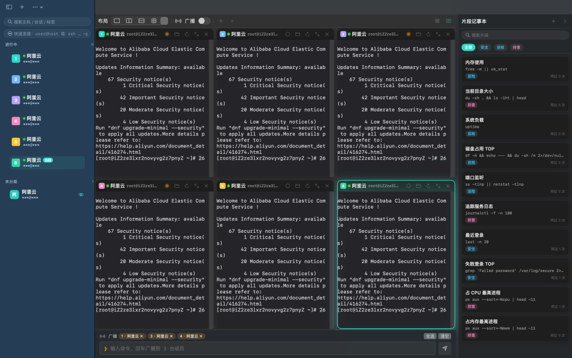The height and width of the screenshot is (358, 572).
Task: Search snippets in 搜索片段 field
Action: 515,35
